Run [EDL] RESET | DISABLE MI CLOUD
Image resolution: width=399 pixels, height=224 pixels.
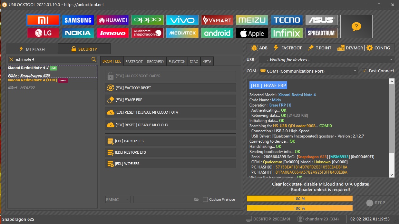[x=170, y=125]
